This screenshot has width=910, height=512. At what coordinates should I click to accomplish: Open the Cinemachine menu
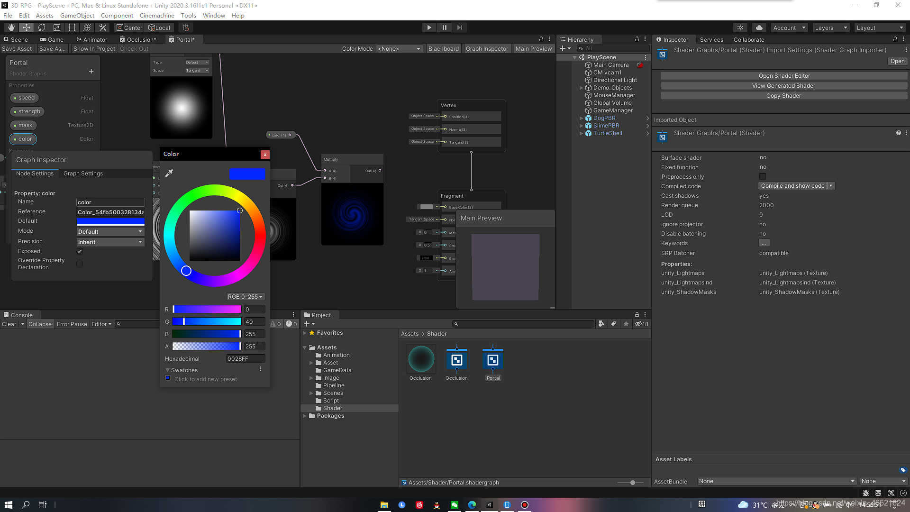pos(157,15)
